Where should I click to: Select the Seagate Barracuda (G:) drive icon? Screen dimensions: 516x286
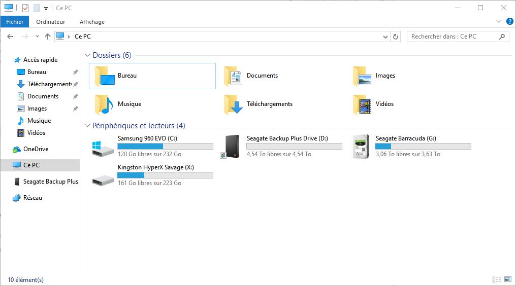coord(361,147)
